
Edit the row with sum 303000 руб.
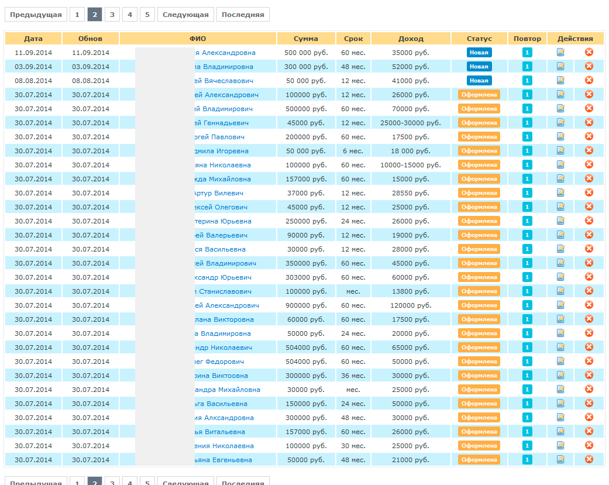click(x=560, y=277)
